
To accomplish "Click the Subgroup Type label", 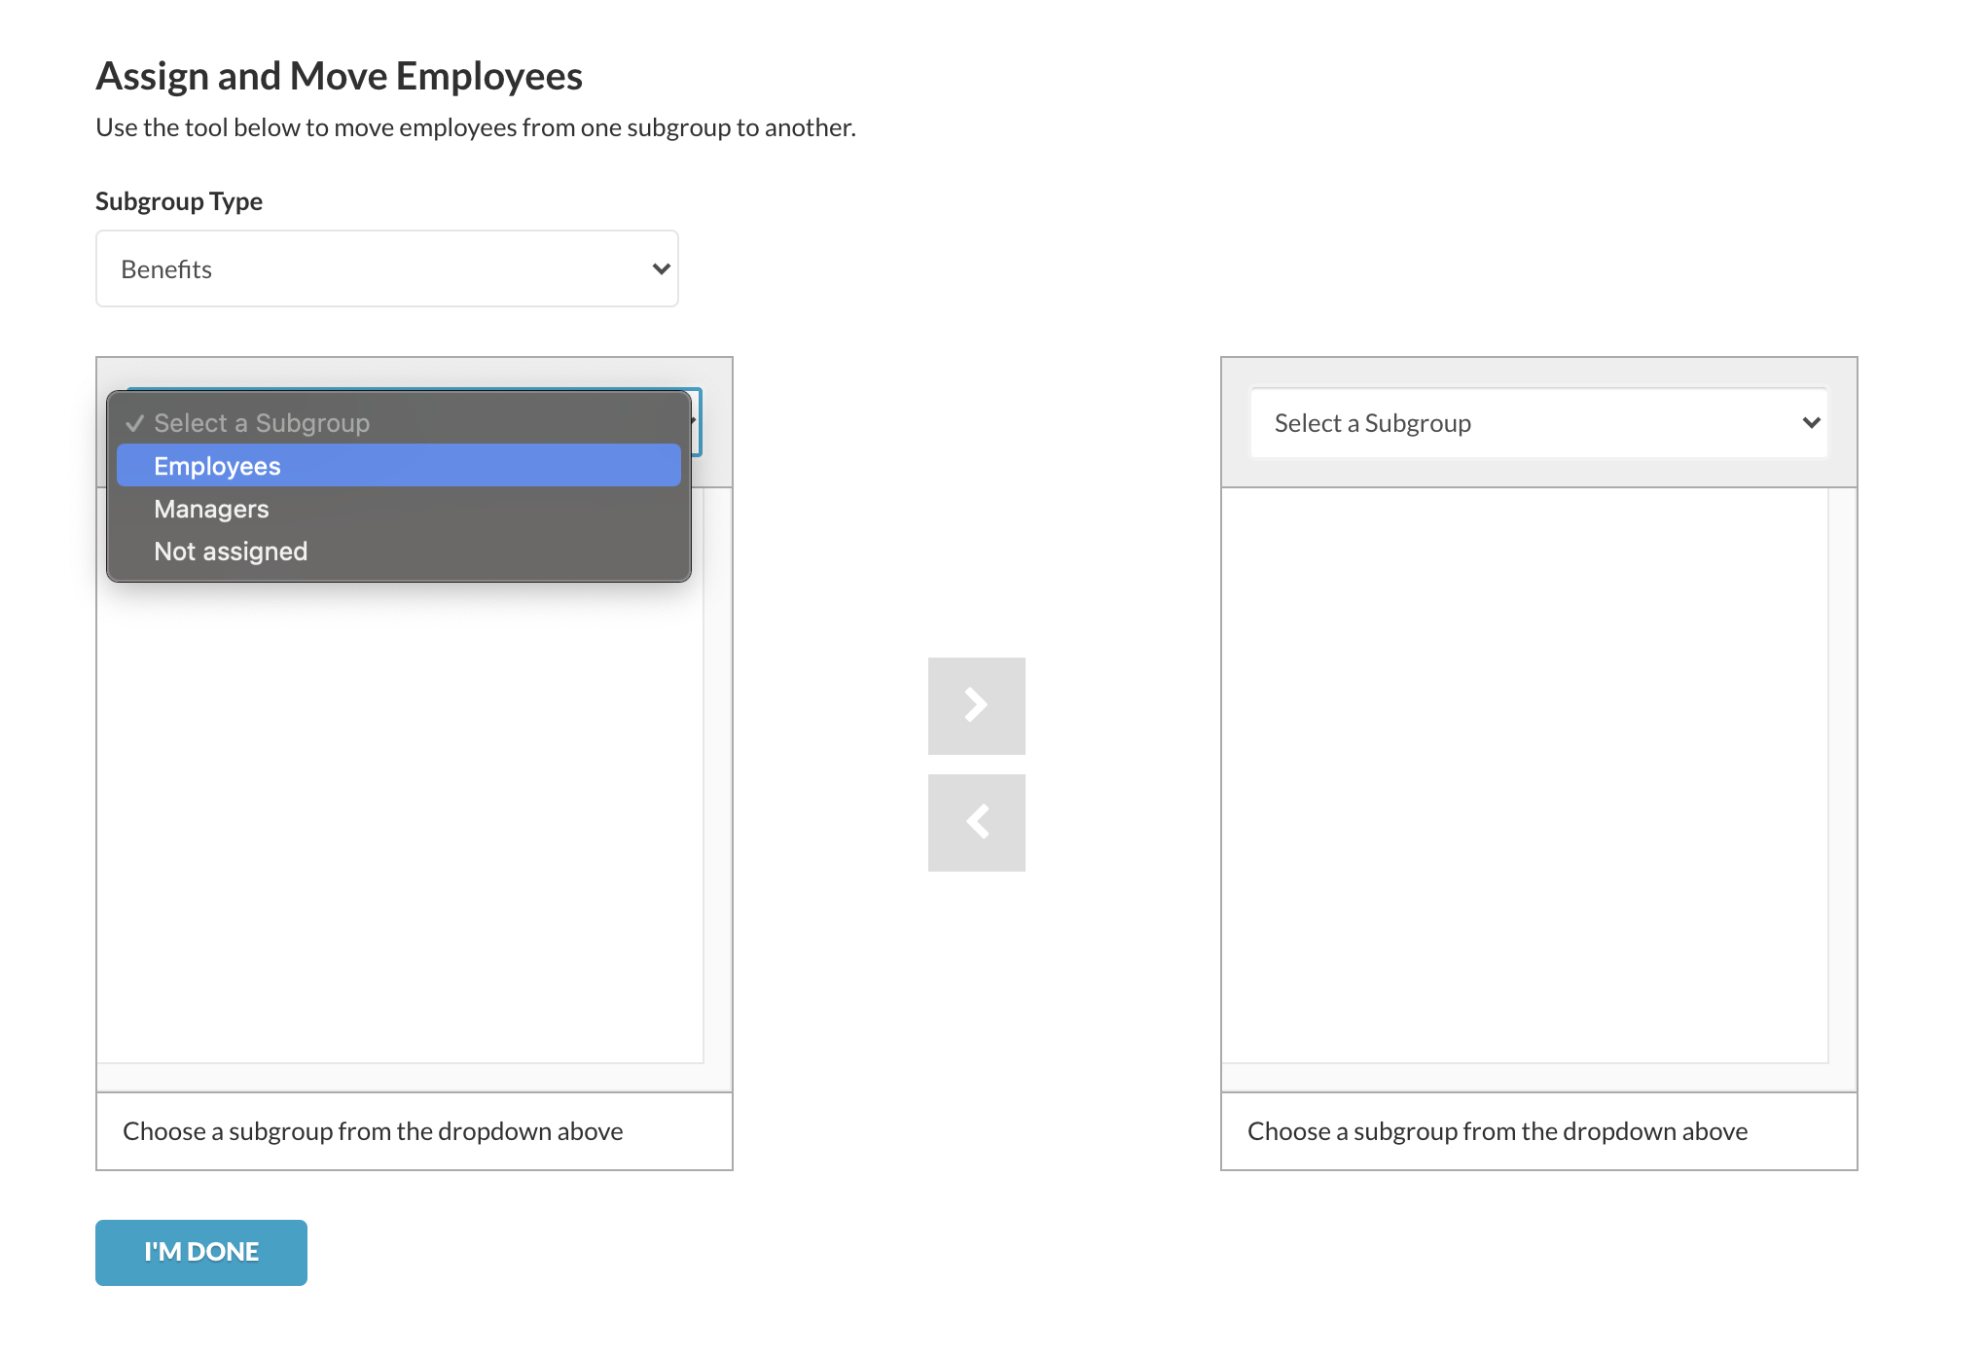I will 179,201.
